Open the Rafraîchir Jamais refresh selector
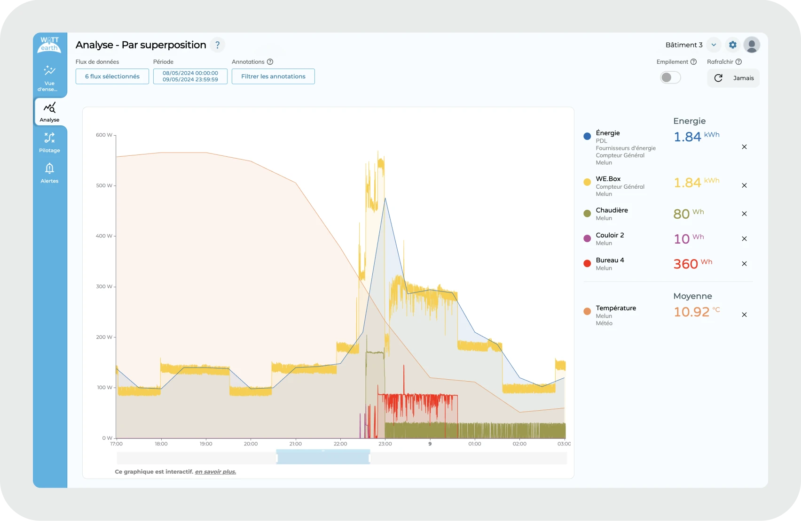 (x=733, y=78)
